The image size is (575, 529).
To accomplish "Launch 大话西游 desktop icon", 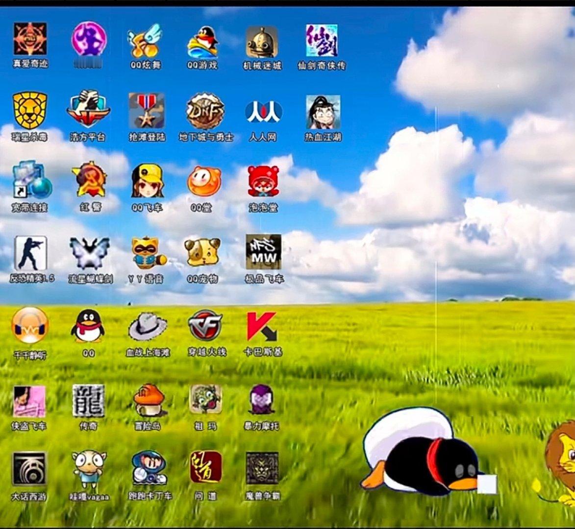I will 29,469.
